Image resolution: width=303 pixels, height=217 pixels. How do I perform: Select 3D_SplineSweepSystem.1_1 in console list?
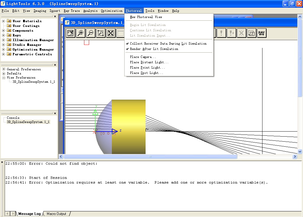tap(28, 122)
